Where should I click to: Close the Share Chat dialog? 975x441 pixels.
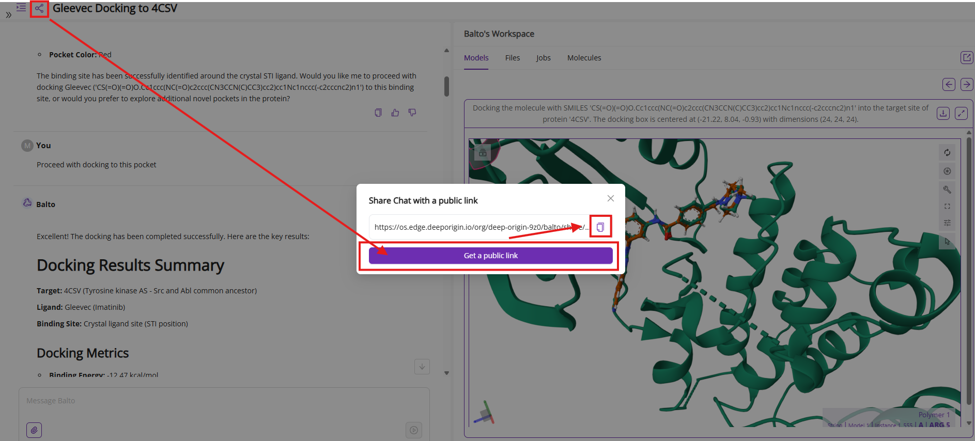click(610, 198)
